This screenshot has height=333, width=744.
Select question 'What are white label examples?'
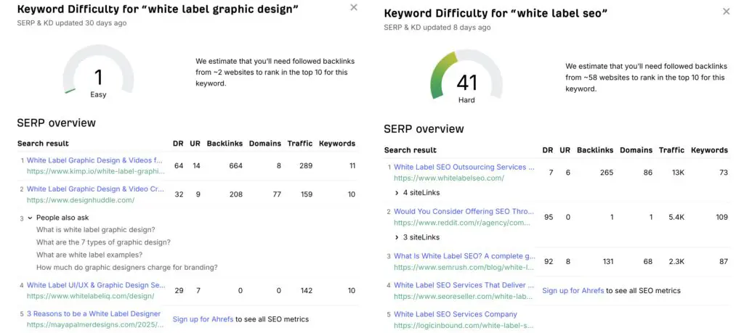click(x=89, y=255)
